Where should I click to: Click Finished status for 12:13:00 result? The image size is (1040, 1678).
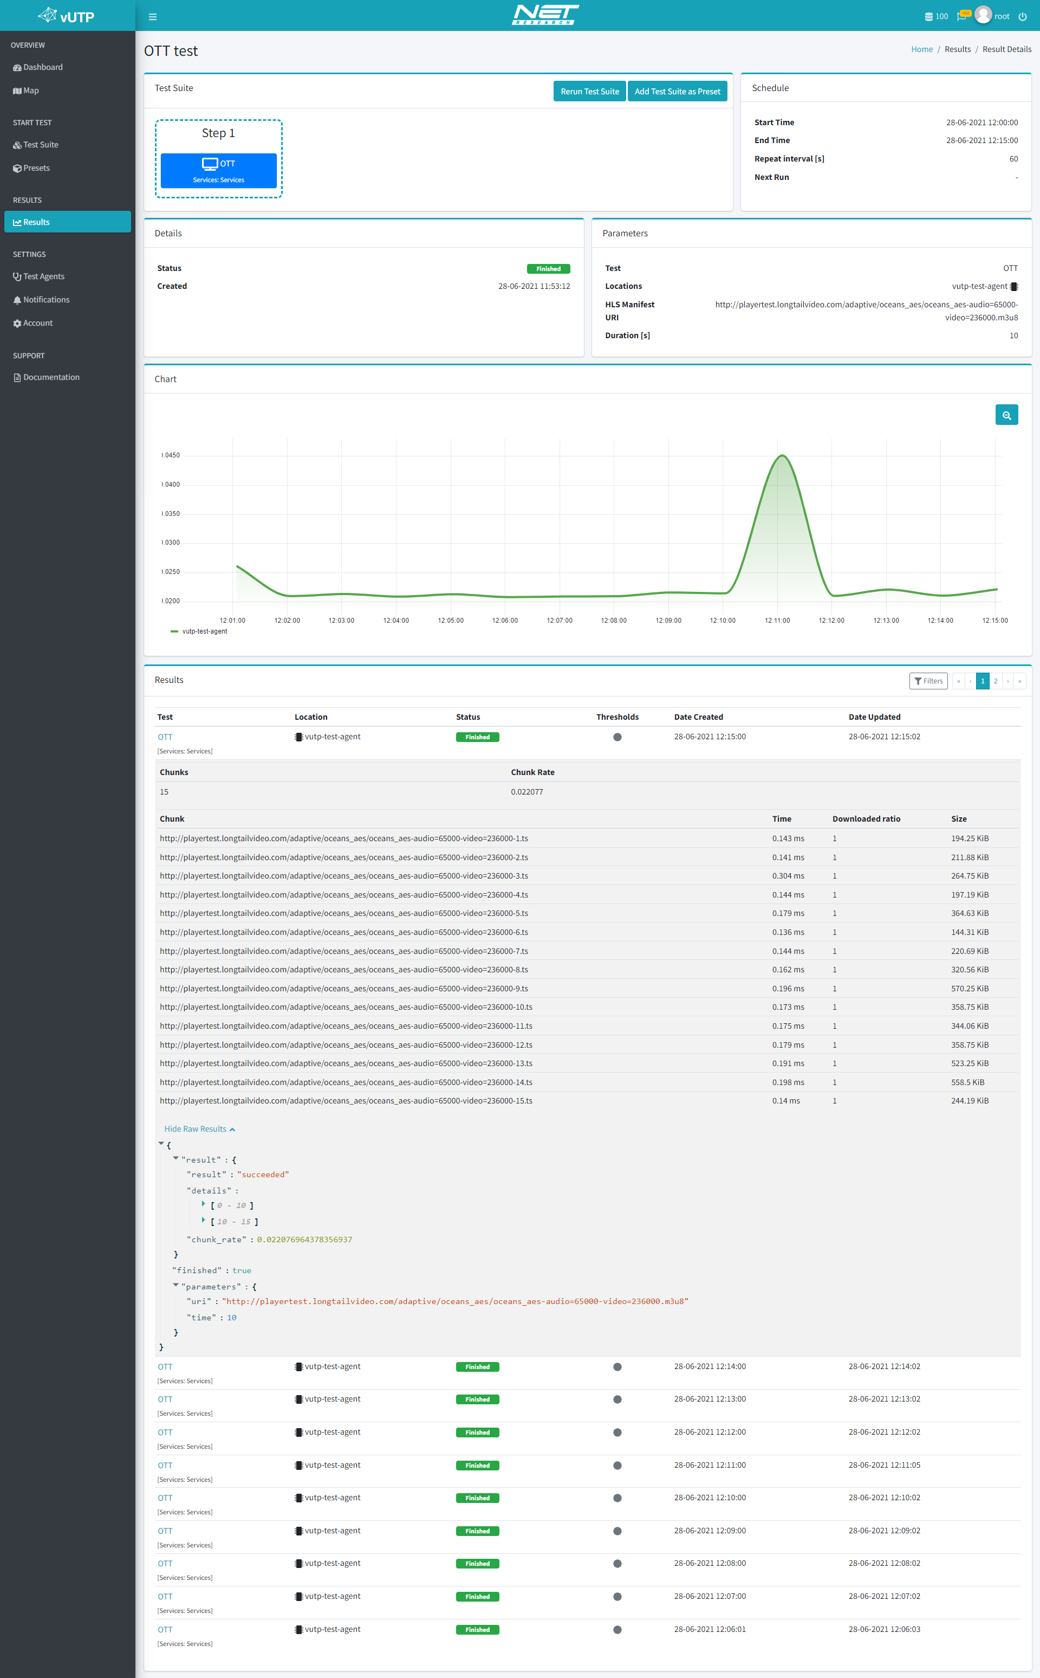(x=477, y=1399)
